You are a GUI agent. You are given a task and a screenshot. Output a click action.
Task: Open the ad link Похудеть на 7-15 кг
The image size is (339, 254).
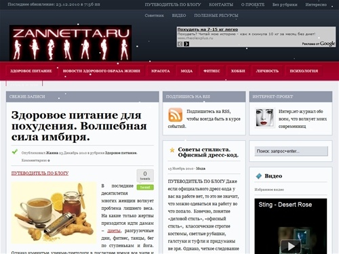pos(207,29)
